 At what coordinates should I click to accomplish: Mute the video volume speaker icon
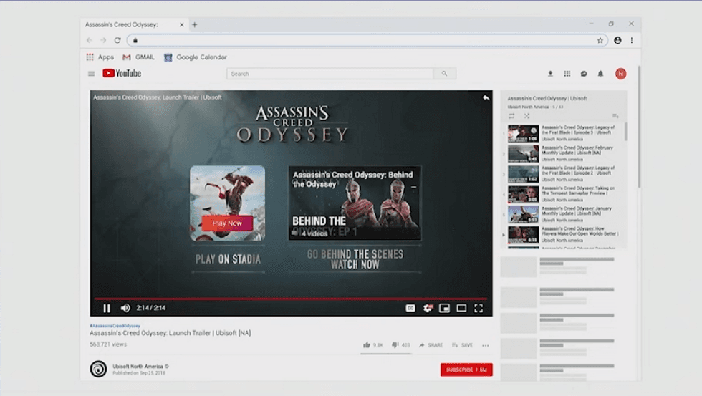125,308
